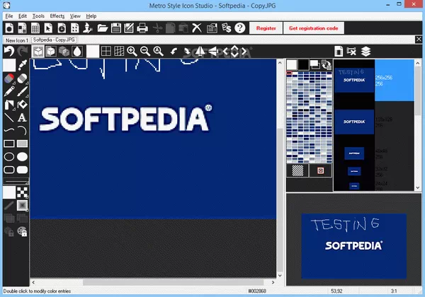Click Get registration code button
This screenshot has width=425, height=297.
click(314, 28)
